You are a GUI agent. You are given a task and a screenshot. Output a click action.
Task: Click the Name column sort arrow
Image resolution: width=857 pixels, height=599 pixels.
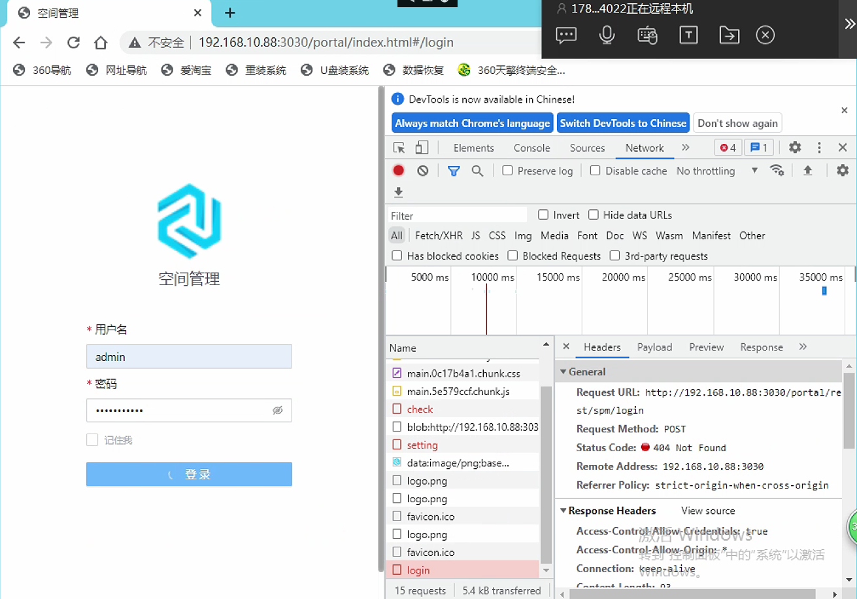pyautogui.click(x=546, y=344)
